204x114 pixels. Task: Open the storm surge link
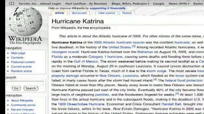(x=157, y=71)
